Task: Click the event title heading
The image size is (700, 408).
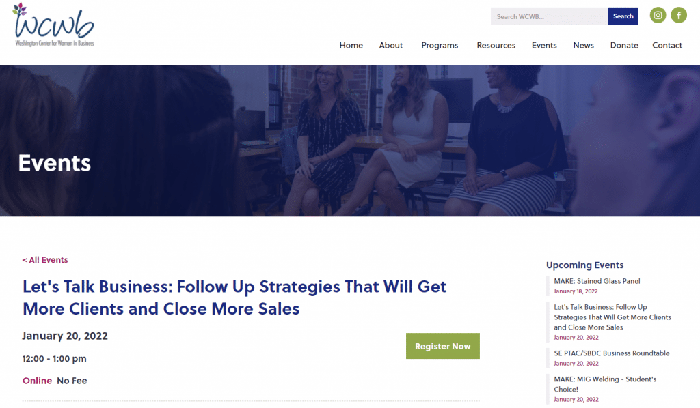Action: pyautogui.click(x=234, y=297)
